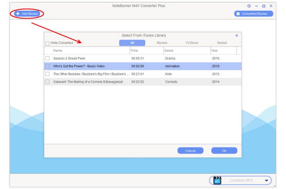The height and width of the screenshot is (189, 286).
Task: Show the Rental tab
Action: [x=222, y=43]
